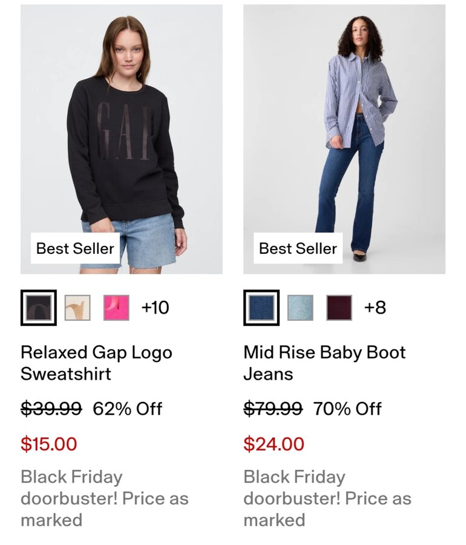This screenshot has width=466, height=545.
Task: Choose the light wash denim swatch
Action: [x=300, y=308]
